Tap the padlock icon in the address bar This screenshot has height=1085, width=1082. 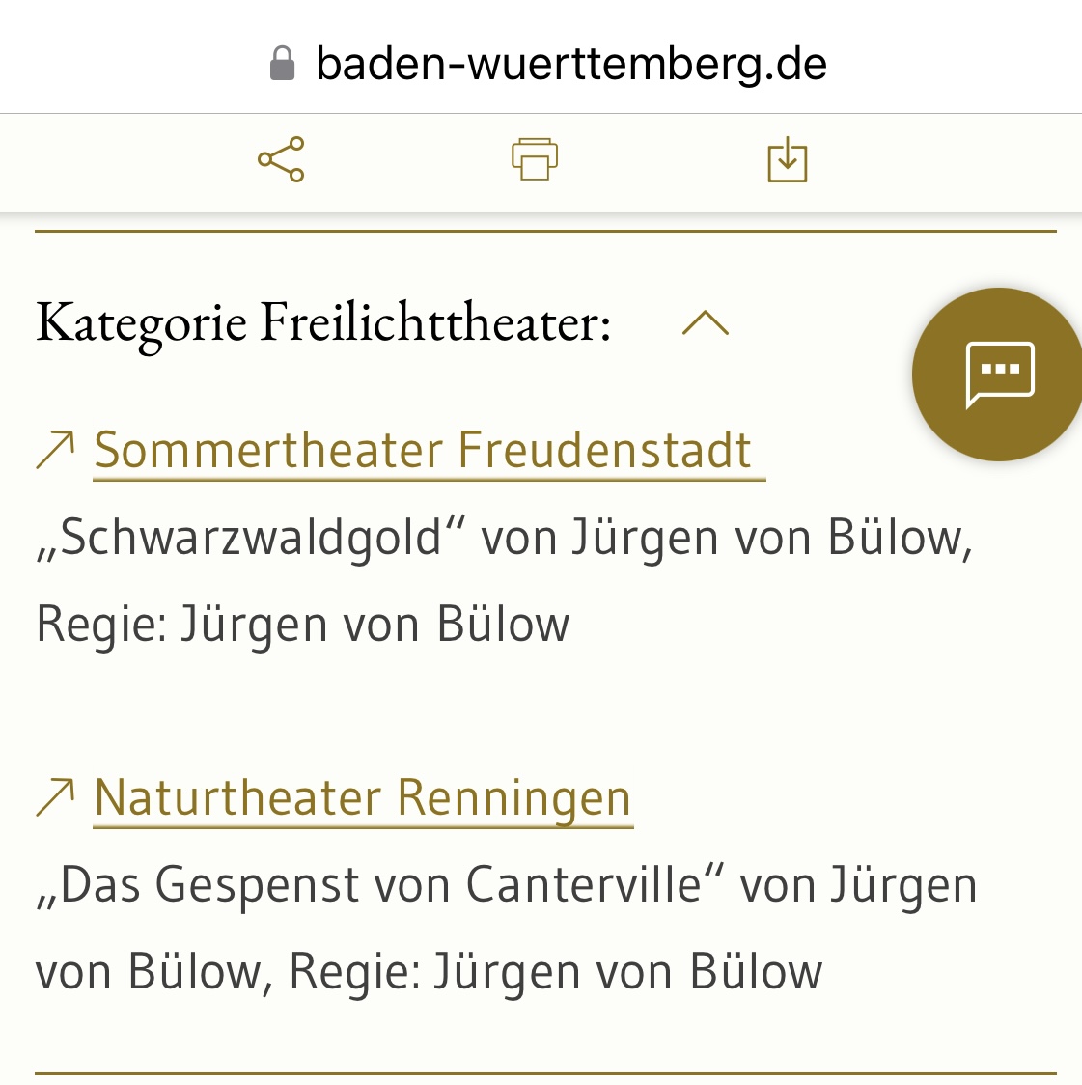[282, 65]
